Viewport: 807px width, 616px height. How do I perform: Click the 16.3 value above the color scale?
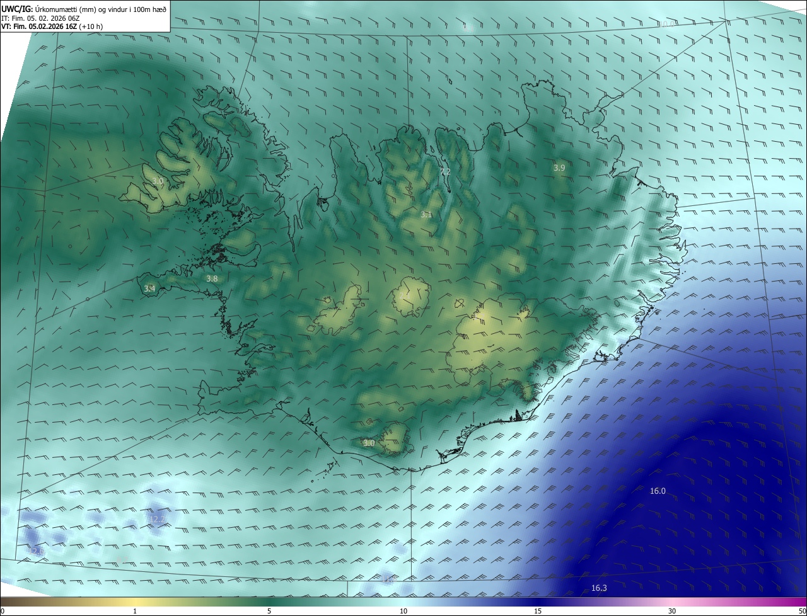pyautogui.click(x=599, y=588)
